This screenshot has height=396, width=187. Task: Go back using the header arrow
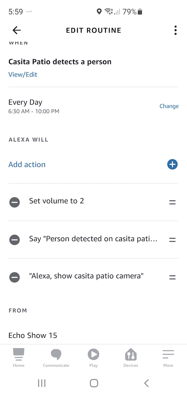(16, 30)
